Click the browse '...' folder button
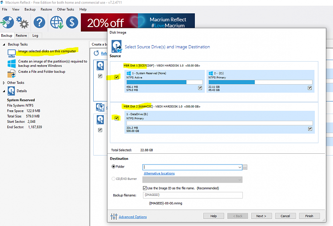Viewport: 333px width, 226px height. pos(245,167)
